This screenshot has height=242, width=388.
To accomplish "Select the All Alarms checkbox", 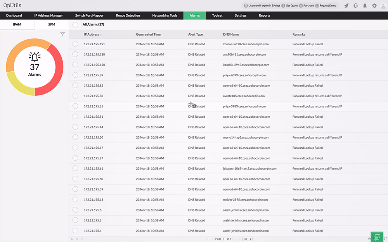I will coord(74,24).
